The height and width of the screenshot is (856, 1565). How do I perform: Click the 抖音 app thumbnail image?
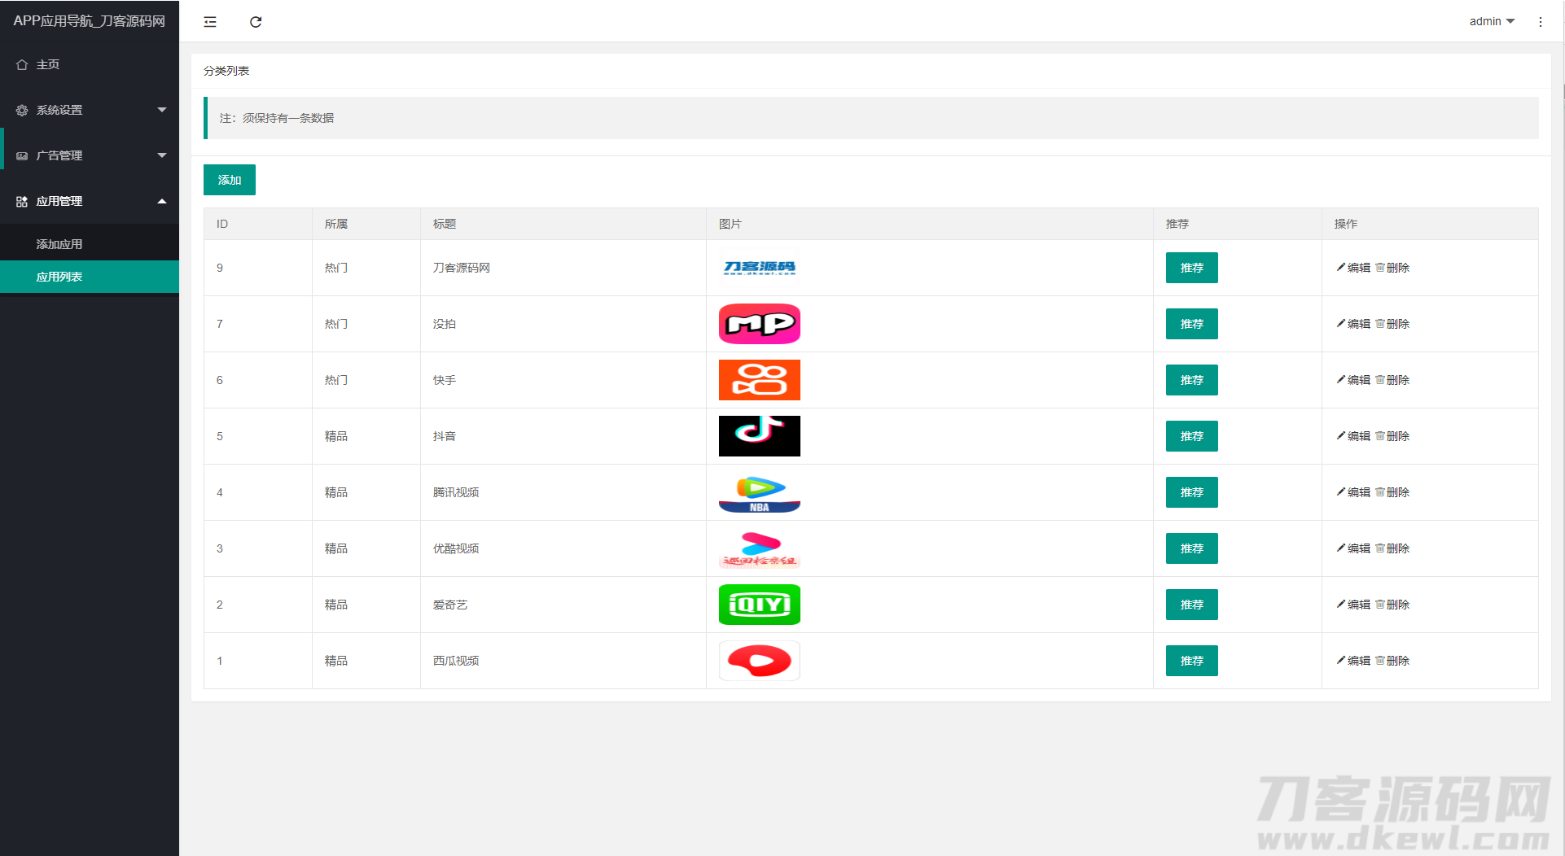pos(759,436)
